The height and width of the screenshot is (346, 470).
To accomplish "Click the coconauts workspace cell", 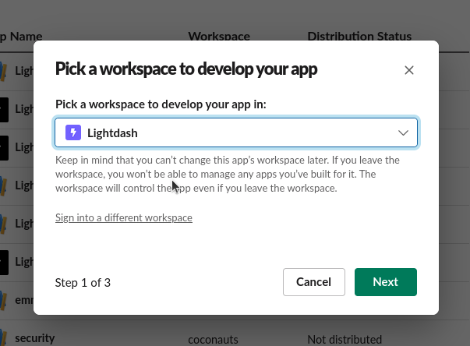I will tap(213, 340).
